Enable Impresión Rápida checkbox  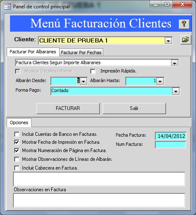pos(93,71)
